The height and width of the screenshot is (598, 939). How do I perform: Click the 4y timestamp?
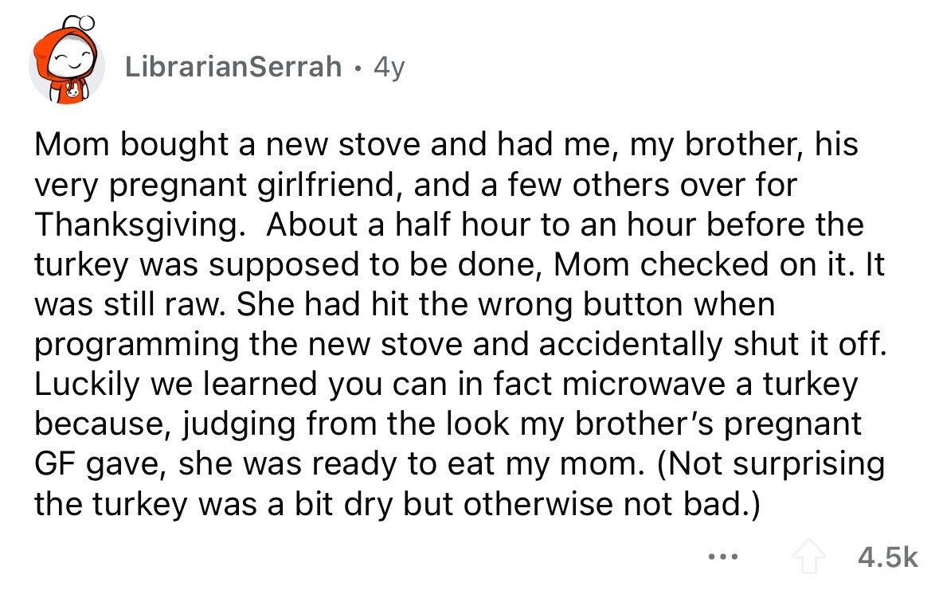[389, 68]
